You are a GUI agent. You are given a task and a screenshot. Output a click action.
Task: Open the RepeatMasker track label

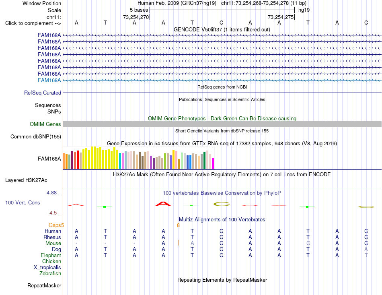click(44, 285)
